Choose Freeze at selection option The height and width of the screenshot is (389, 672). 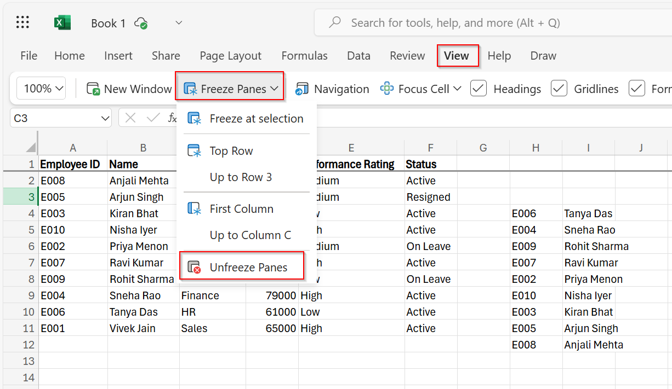click(257, 118)
